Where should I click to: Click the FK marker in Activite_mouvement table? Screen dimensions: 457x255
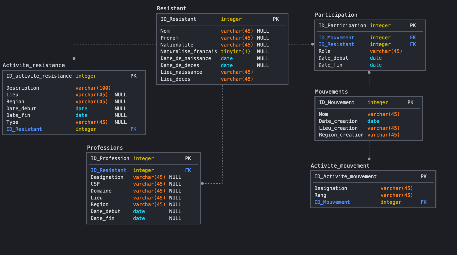(x=424, y=202)
